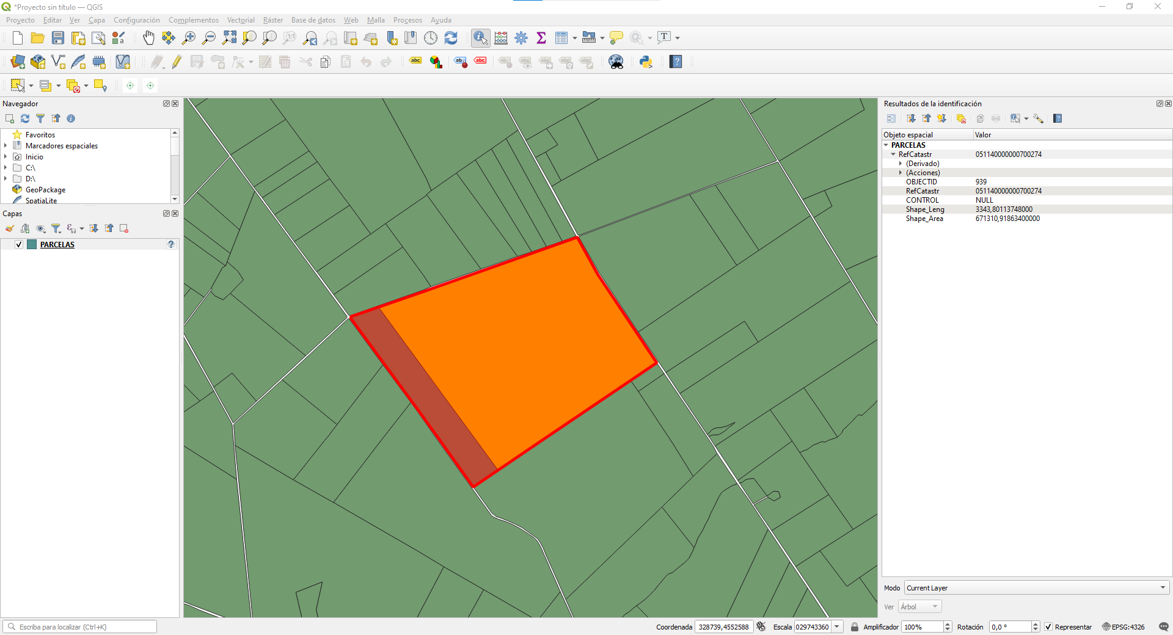
Task: Uncheck the PARCELAS layer visibility checkbox
Action: coord(19,244)
